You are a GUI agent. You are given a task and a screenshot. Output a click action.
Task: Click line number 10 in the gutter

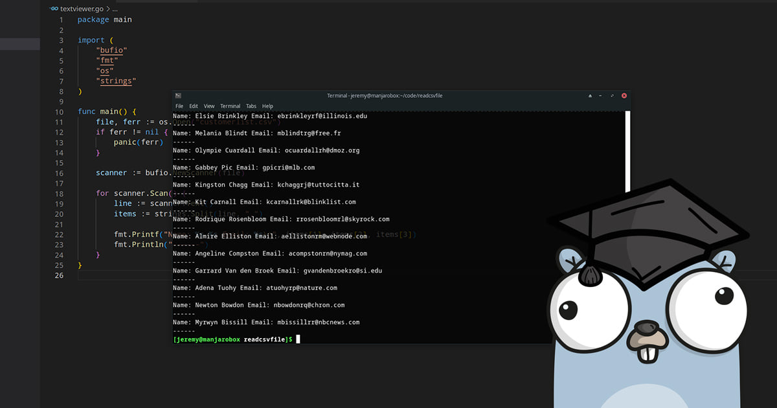pyautogui.click(x=60, y=111)
